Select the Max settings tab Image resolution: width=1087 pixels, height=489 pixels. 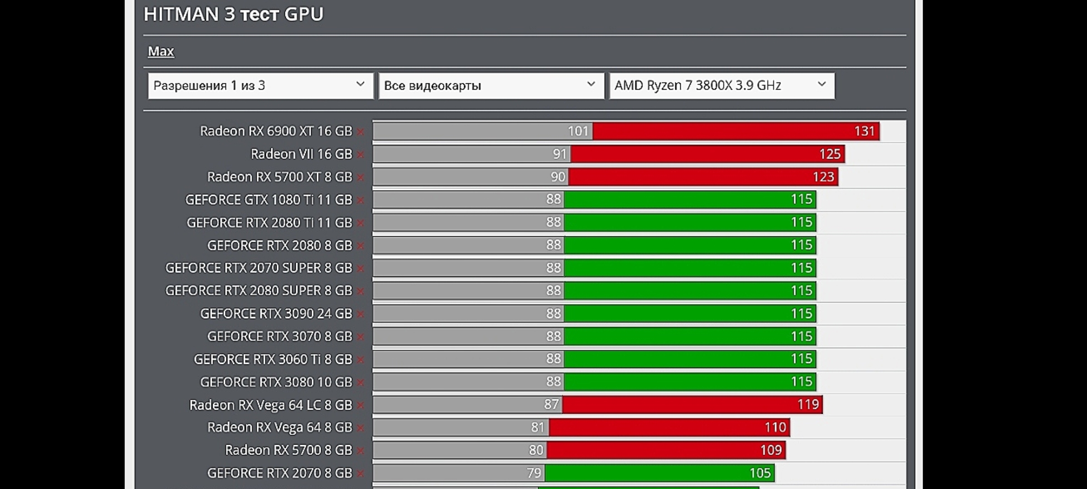click(161, 51)
